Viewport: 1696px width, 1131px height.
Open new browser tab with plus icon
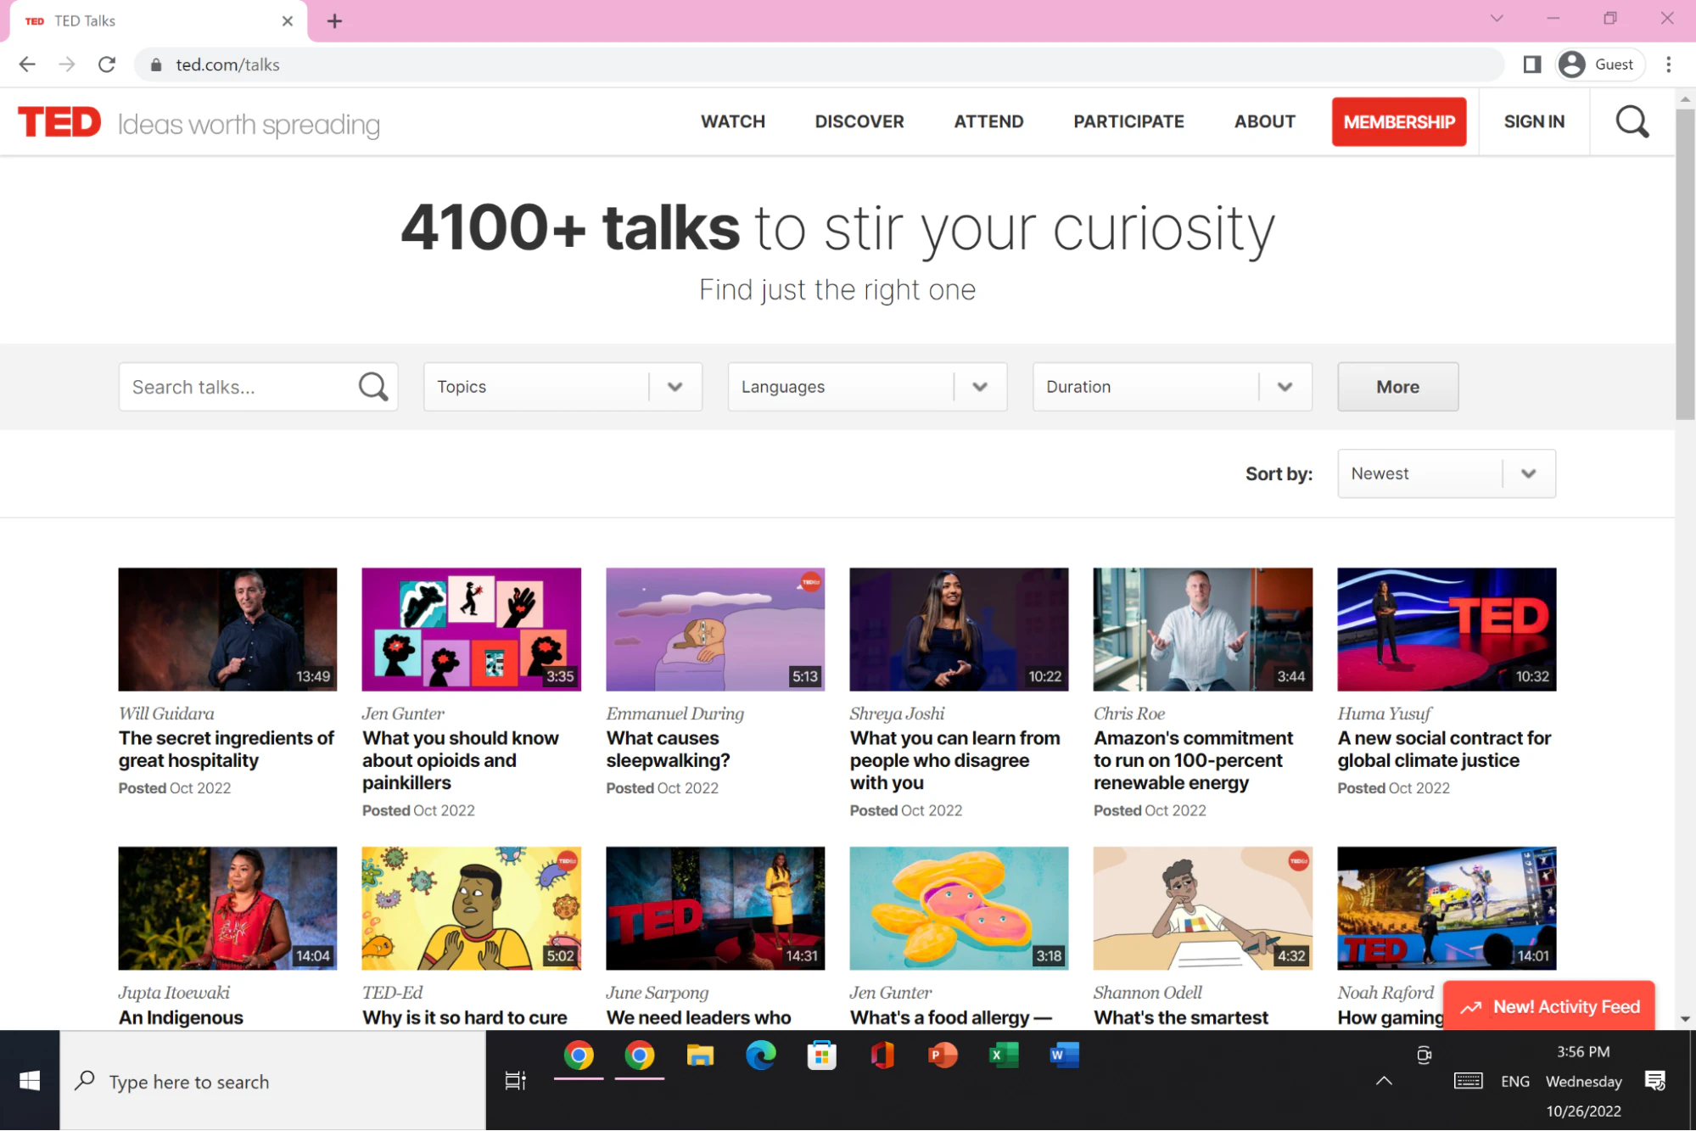pyautogui.click(x=334, y=21)
